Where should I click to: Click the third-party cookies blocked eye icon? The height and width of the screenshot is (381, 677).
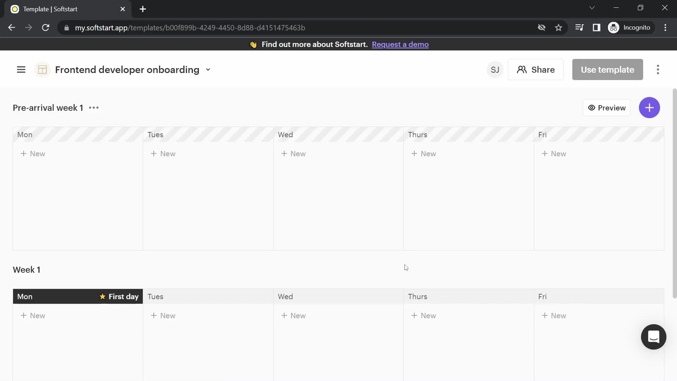tap(542, 28)
